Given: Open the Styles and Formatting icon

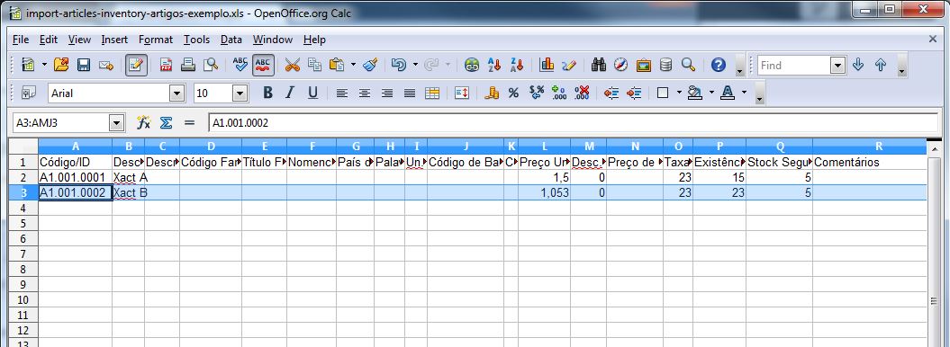Looking at the screenshot, I should [29, 93].
